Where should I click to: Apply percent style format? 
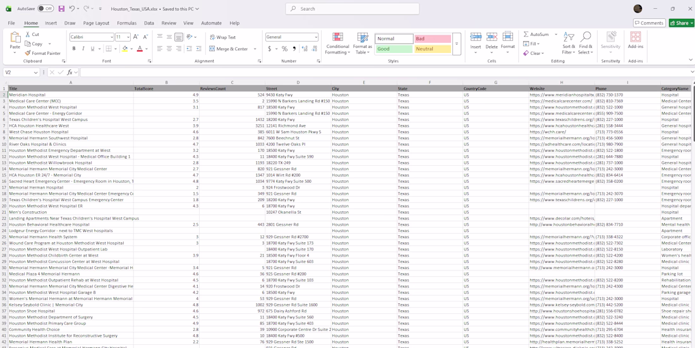pos(284,49)
